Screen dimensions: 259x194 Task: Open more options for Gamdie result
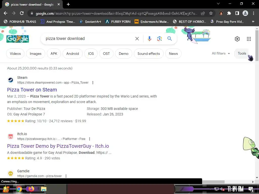click(66, 176)
